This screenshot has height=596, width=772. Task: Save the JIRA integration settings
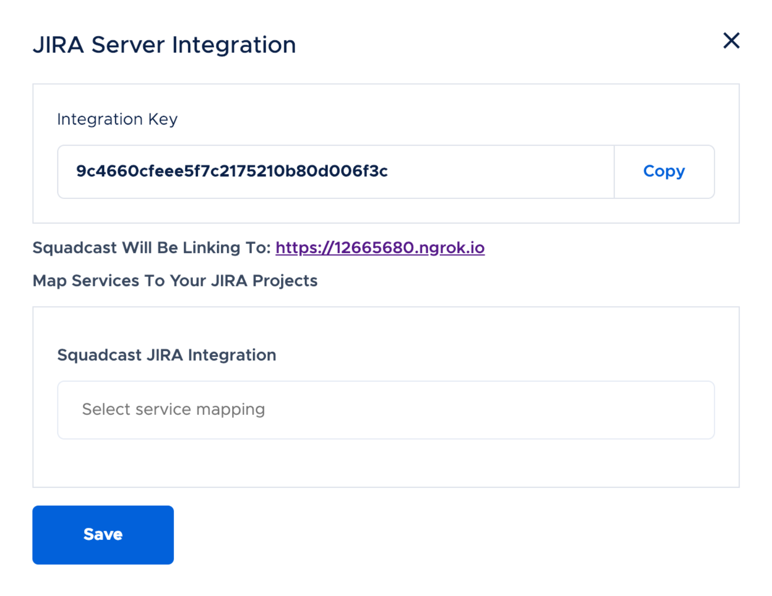point(103,534)
